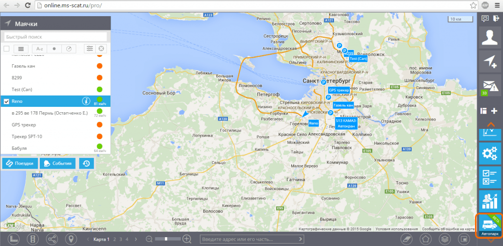The height and width of the screenshot is (246, 503).
Task: Click the location pin icon in bottom bar
Action: point(71,239)
